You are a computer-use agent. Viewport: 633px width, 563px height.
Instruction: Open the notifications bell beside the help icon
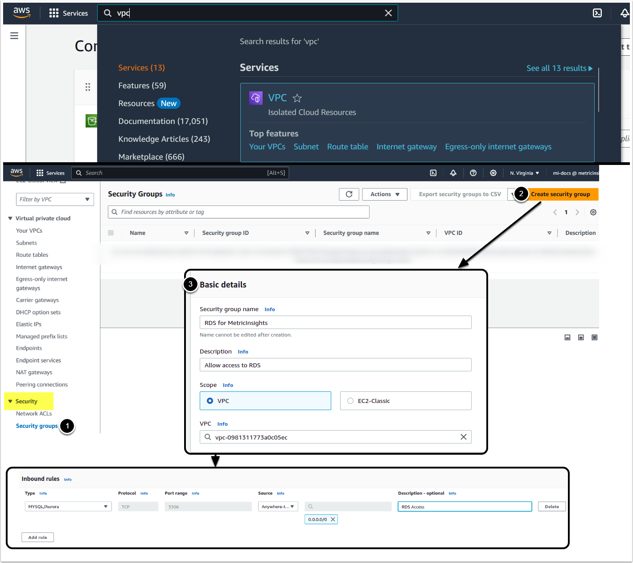(x=453, y=173)
